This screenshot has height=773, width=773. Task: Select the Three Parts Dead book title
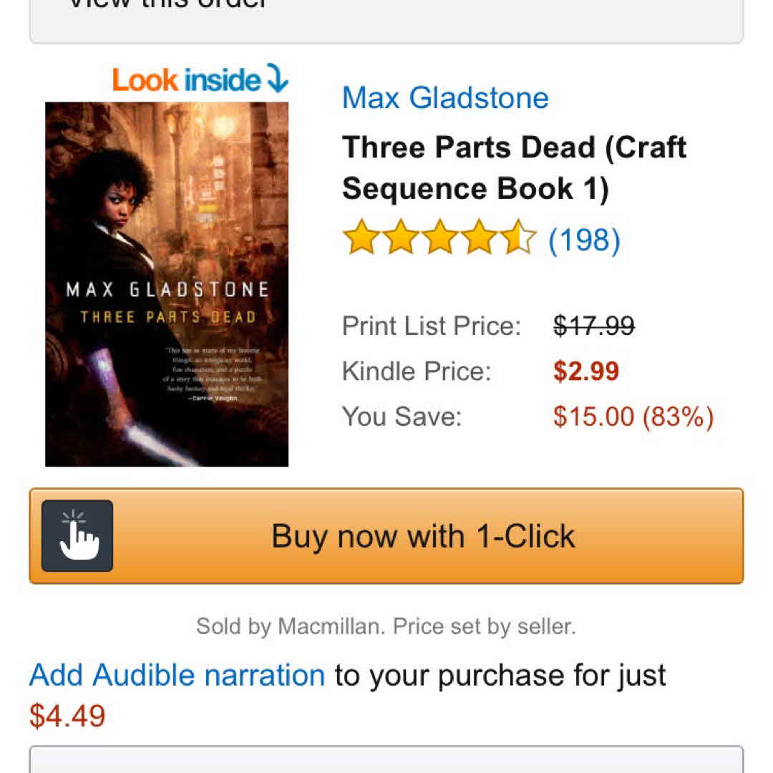pyautogui.click(x=514, y=168)
